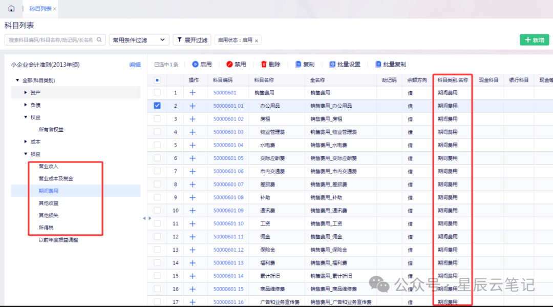The width and height of the screenshot is (553, 307).
Task: Click the 删除 trash icon
Action: (264, 64)
